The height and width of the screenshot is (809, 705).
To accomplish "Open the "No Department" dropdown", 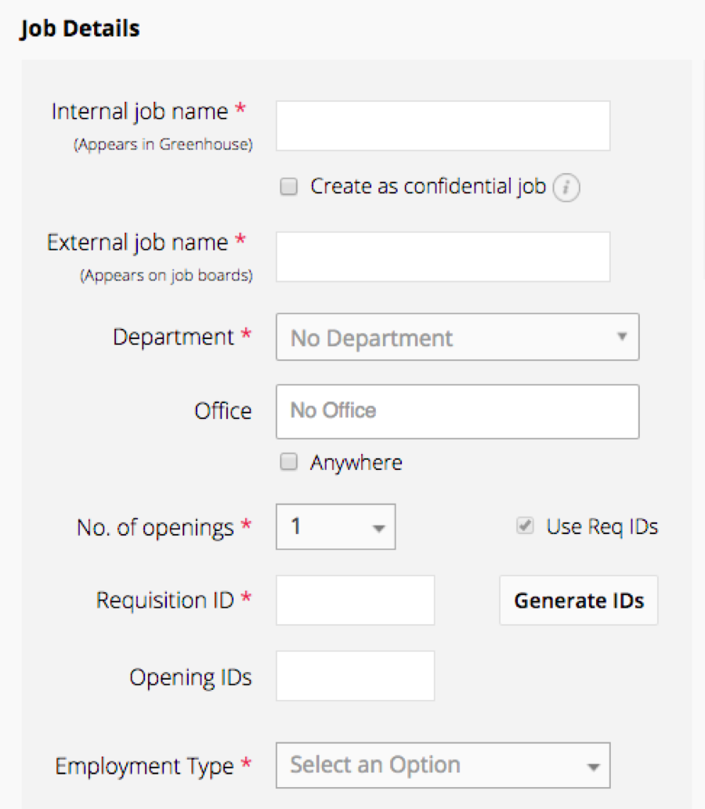I will click(457, 337).
